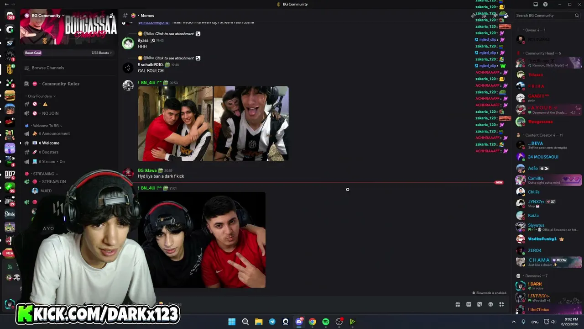Open the DD7 server in the server list
The image size is (584, 329).
pyautogui.click(x=10, y=175)
